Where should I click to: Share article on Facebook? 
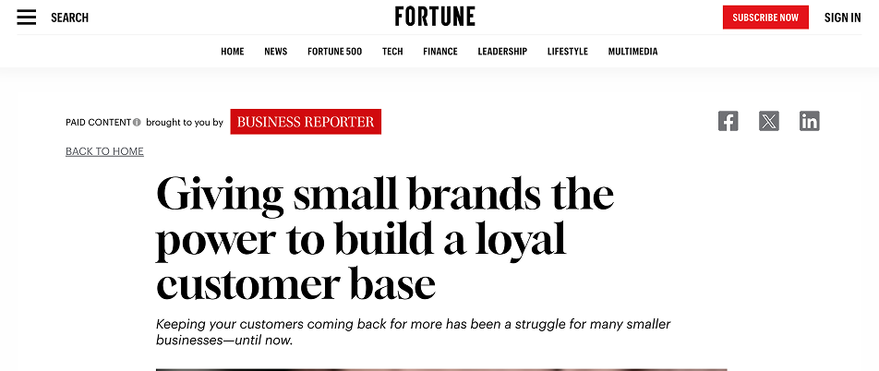click(728, 121)
